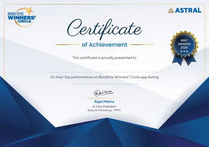Click the Astral company logo

coord(185,10)
